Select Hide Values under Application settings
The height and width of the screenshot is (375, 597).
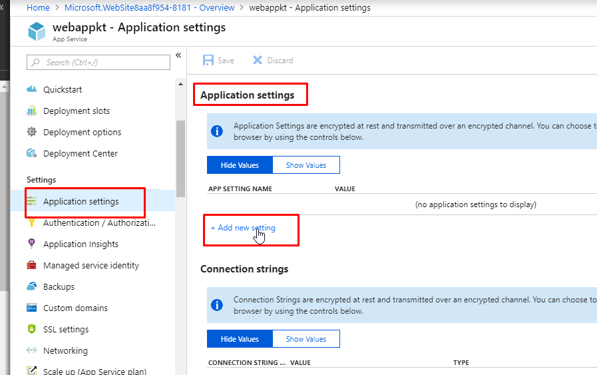pyautogui.click(x=240, y=165)
